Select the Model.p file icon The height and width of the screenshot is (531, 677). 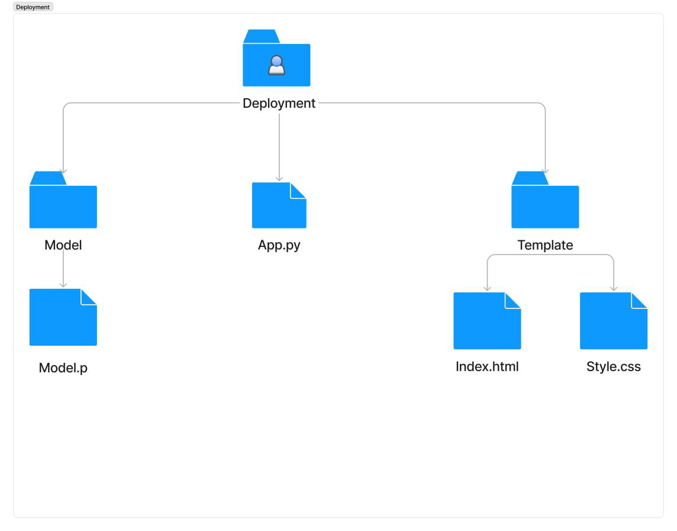pos(63,317)
